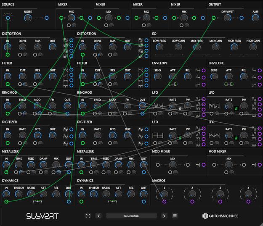263x226 pixels.
Task: Turn DRIVE knob in left Distortion module
Action: click(x=22, y=47)
